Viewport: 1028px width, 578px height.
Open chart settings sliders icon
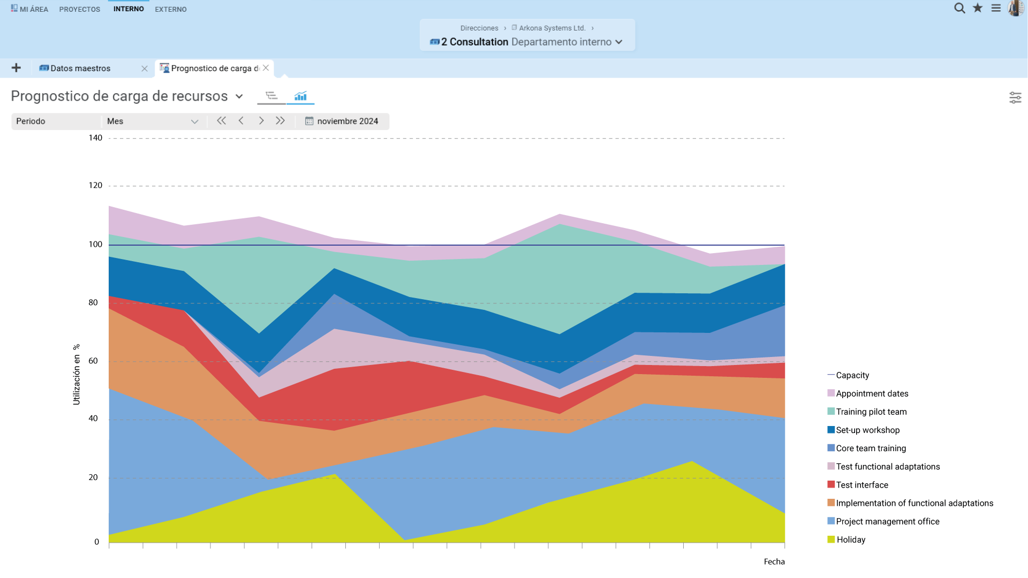click(x=1015, y=97)
